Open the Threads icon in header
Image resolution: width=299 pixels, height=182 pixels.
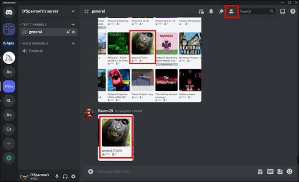point(201,11)
